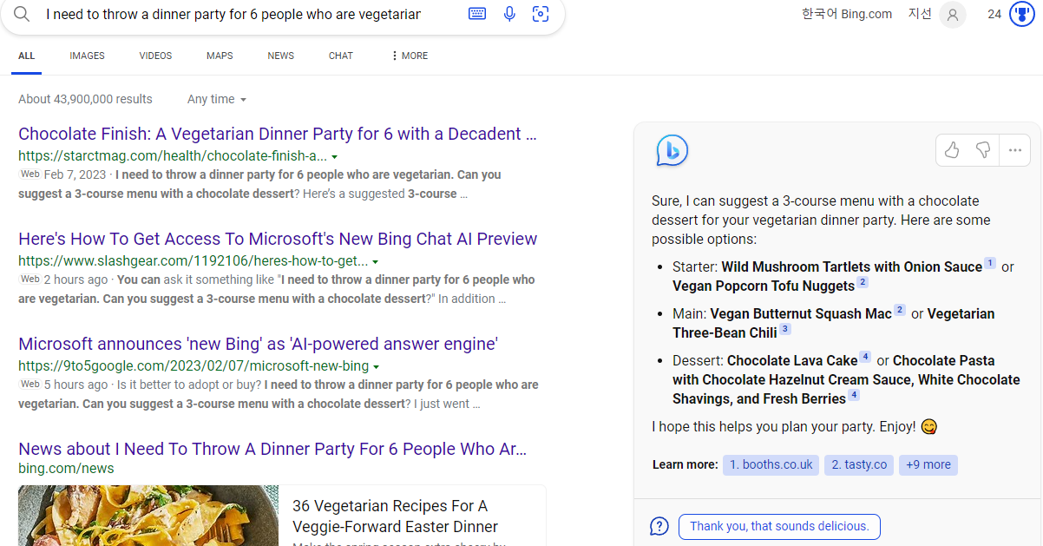Screen dimensions: 1043x546
Task: Open the starctmag.com green URL
Action: 173,157
